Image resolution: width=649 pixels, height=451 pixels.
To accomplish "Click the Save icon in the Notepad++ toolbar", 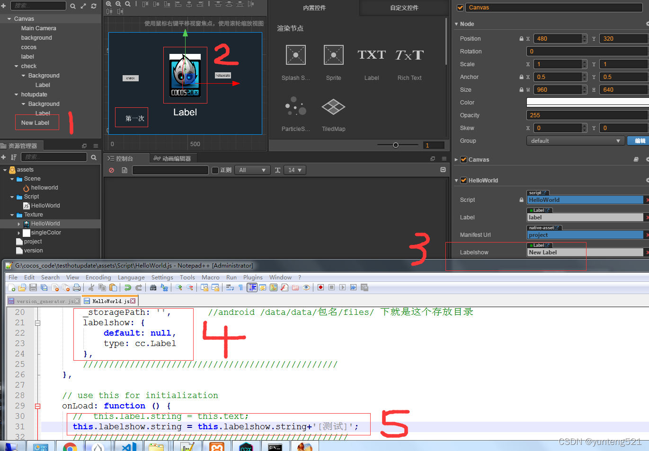I will (x=33, y=287).
